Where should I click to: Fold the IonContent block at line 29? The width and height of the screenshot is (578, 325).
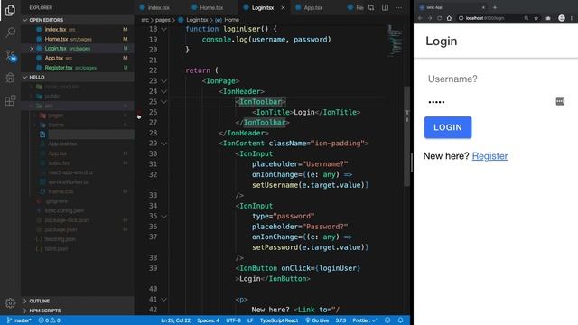coord(163,144)
